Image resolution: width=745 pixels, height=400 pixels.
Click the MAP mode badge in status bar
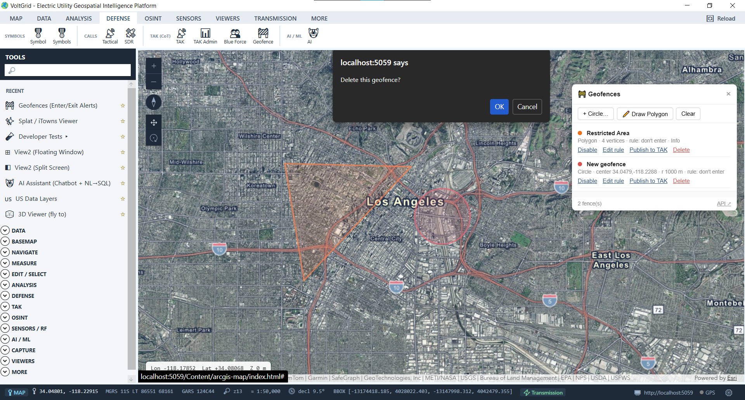(x=17, y=392)
